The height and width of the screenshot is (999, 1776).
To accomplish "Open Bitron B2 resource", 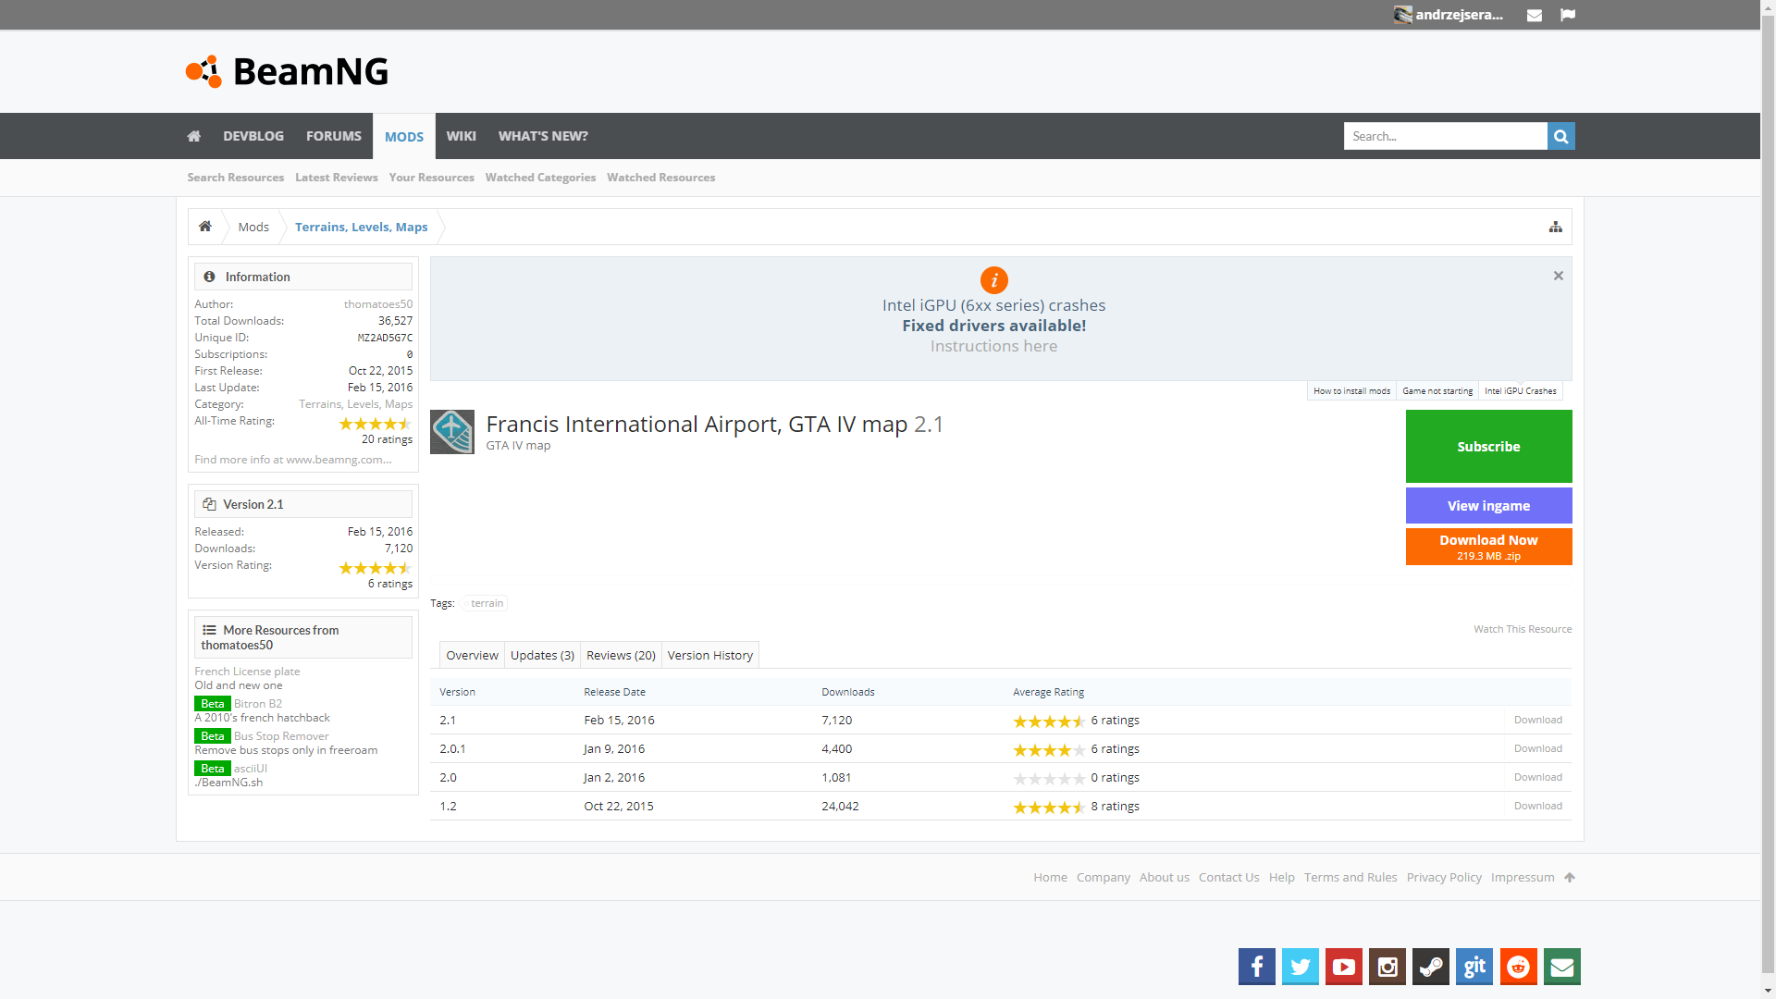I will point(258,704).
